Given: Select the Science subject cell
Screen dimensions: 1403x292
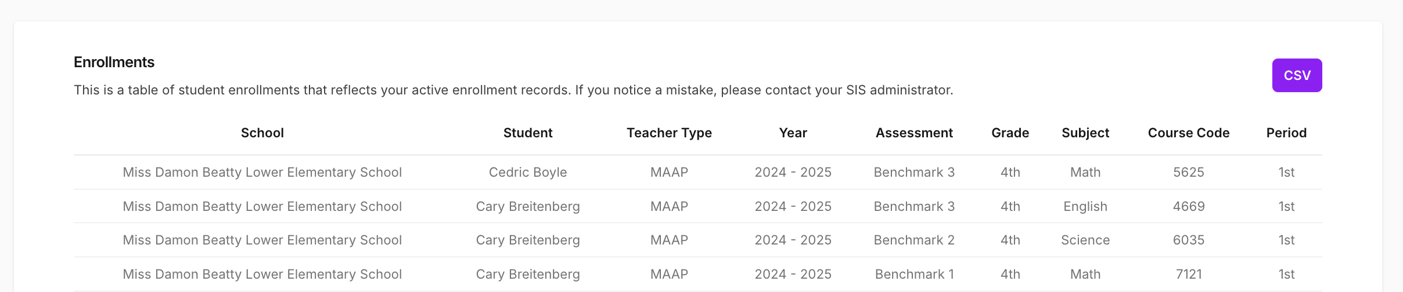Looking at the screenshot, I should point(1085,240).
